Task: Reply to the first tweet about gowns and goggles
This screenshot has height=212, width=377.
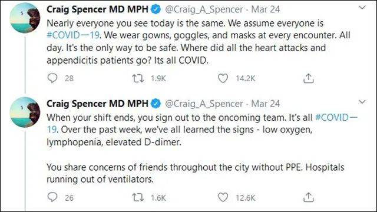Action: point(52,78)
